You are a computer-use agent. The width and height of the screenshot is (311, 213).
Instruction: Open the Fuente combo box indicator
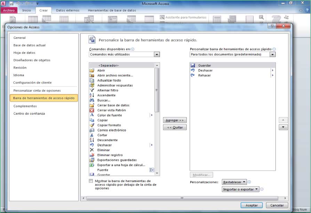(x=152, y=170)
